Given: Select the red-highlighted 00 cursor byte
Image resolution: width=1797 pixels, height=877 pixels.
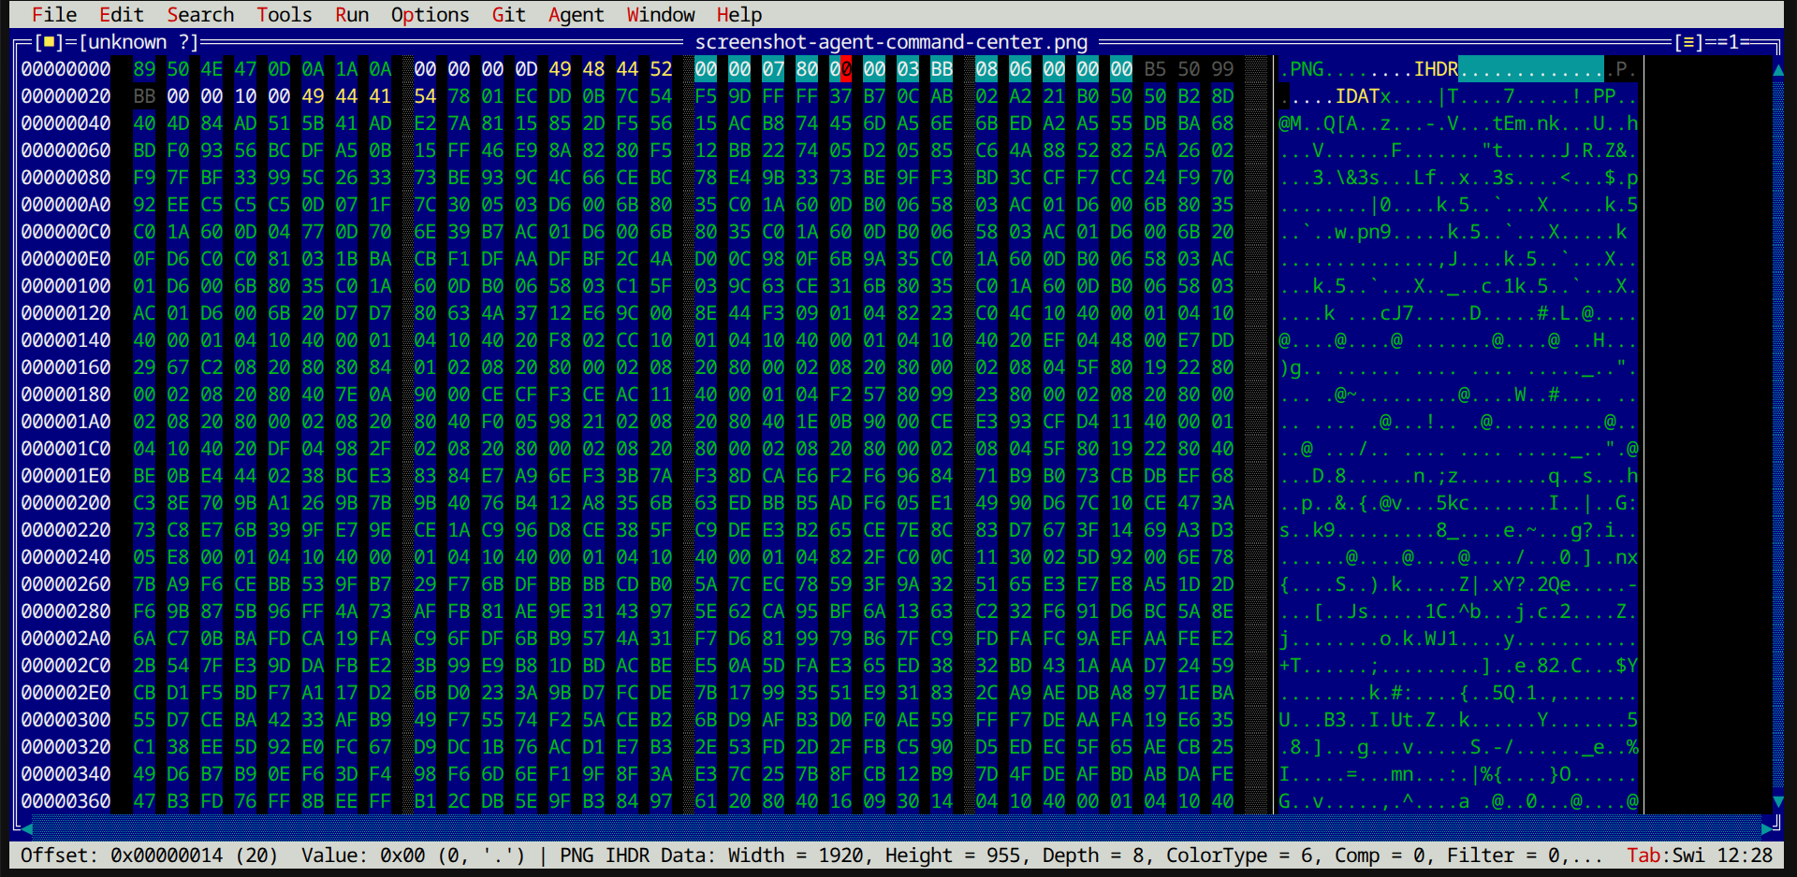Looking at the screenshot, I should (840, 69).
